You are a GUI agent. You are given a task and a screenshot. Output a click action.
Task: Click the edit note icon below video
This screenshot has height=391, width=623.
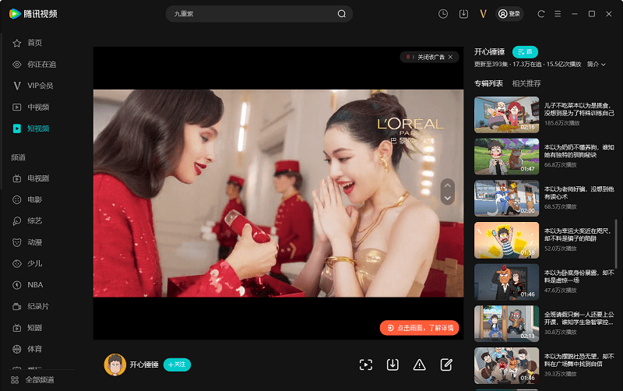point(446,365)
